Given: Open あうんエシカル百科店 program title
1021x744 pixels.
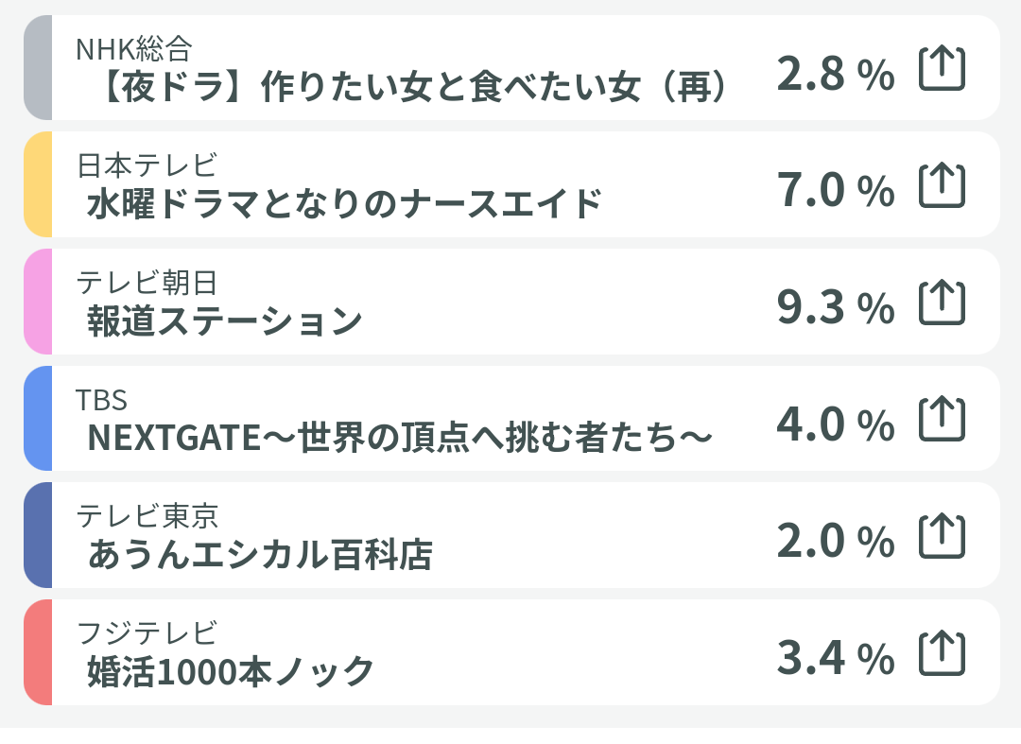Looking at the screenshot, I should point(260,555).
